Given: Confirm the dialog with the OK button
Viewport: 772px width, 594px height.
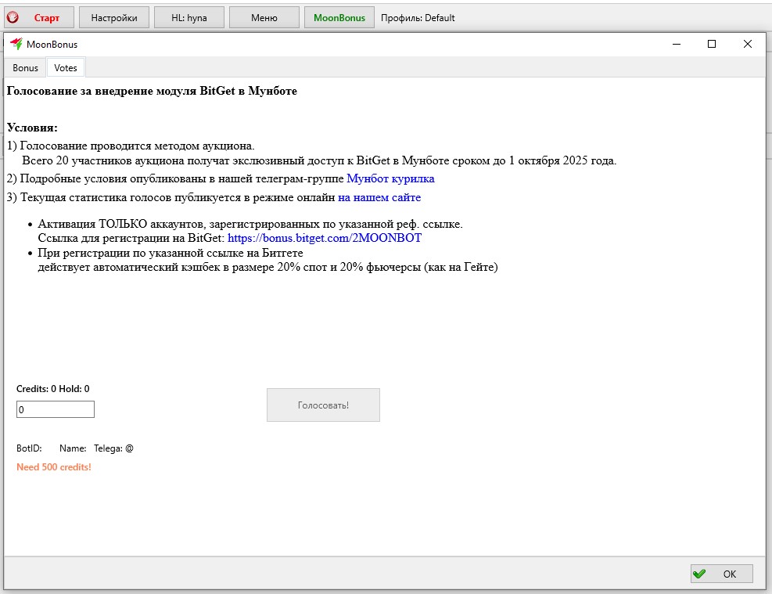Looking at the screenshot, I should (x=721, y=574).
